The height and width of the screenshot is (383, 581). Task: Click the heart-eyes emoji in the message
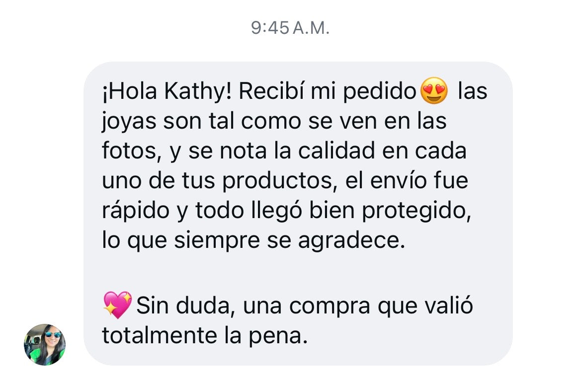point(434,91)
